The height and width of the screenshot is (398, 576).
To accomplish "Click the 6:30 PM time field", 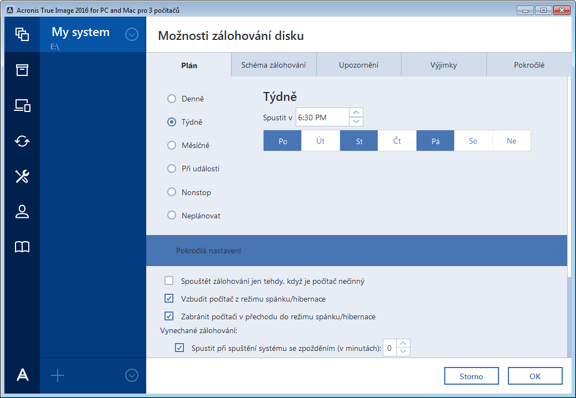I will pos(322,117).
